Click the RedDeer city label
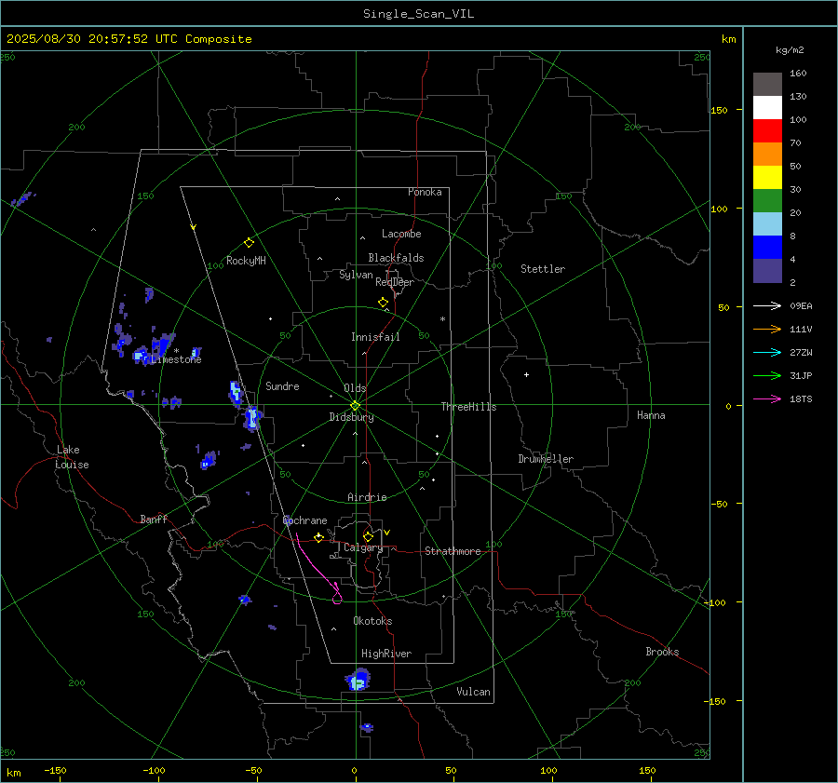The width and height of the screenshot is (838, 783). (395, 282)
